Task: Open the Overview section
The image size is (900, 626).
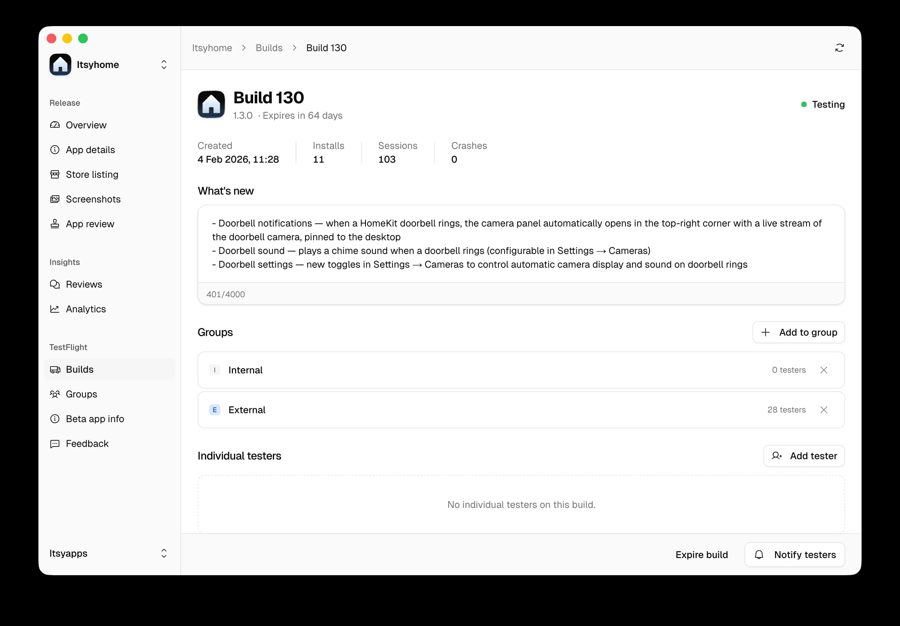Action: coord(86,125)
